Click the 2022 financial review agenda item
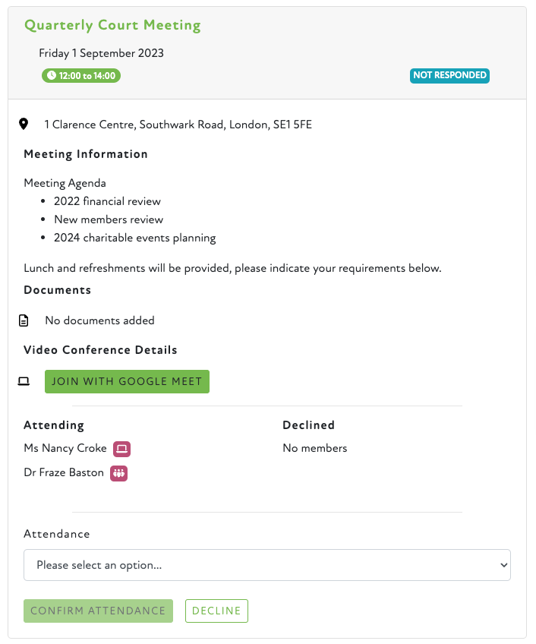Viewport: 536px width, 644px height. (107, 201)
